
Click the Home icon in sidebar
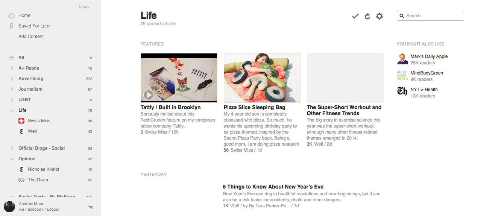point(12,15)
